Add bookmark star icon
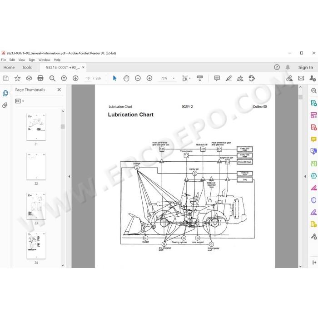The image size is (318, 318). [x=17, y=78]
